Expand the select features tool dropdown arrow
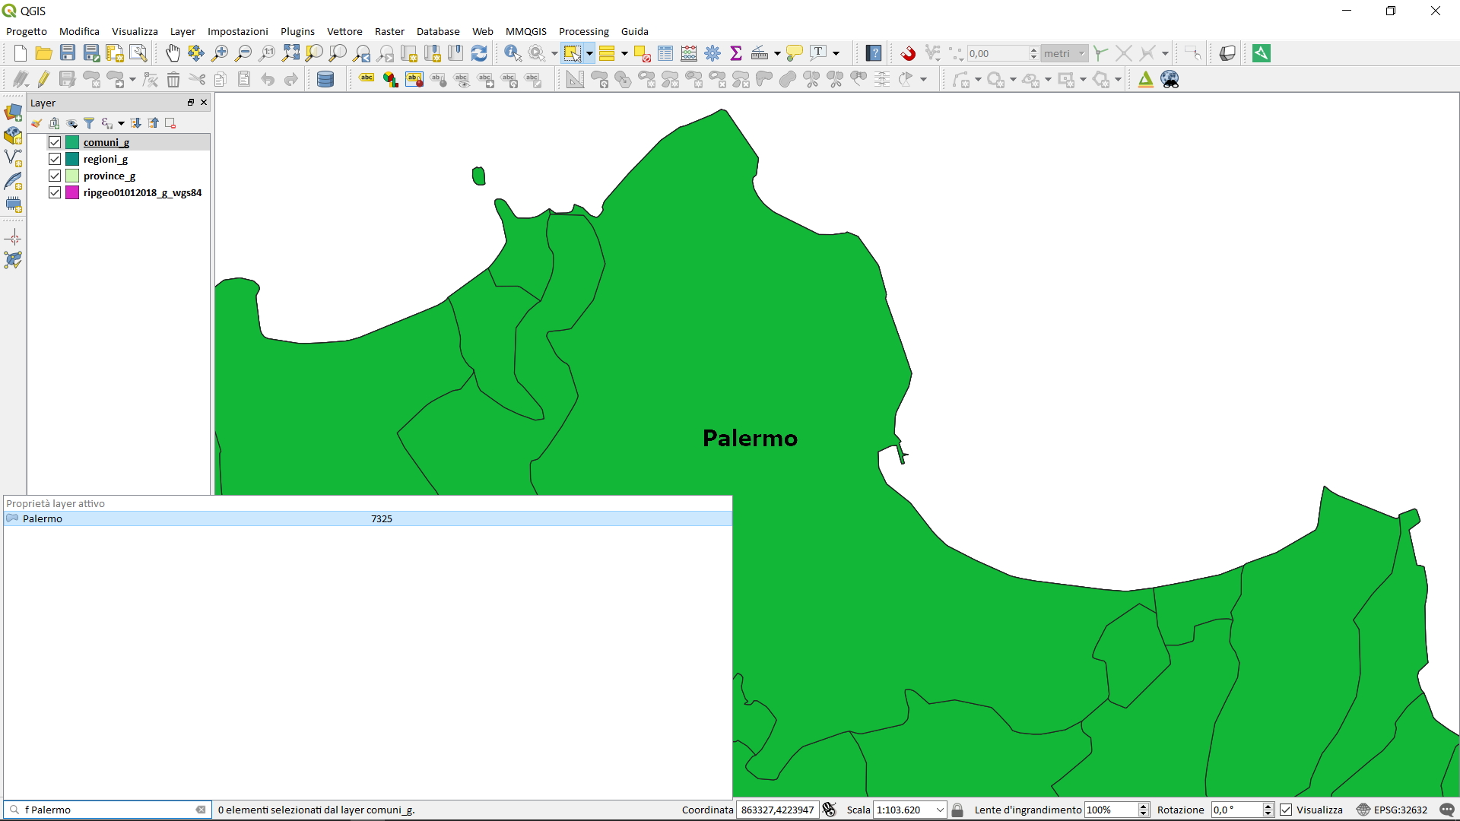 [x=589, y=53]
